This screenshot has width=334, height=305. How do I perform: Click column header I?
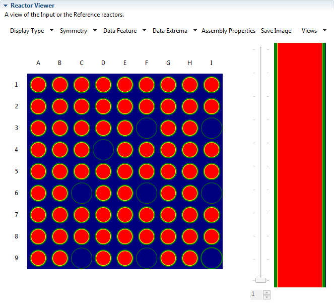click(211, 63)
